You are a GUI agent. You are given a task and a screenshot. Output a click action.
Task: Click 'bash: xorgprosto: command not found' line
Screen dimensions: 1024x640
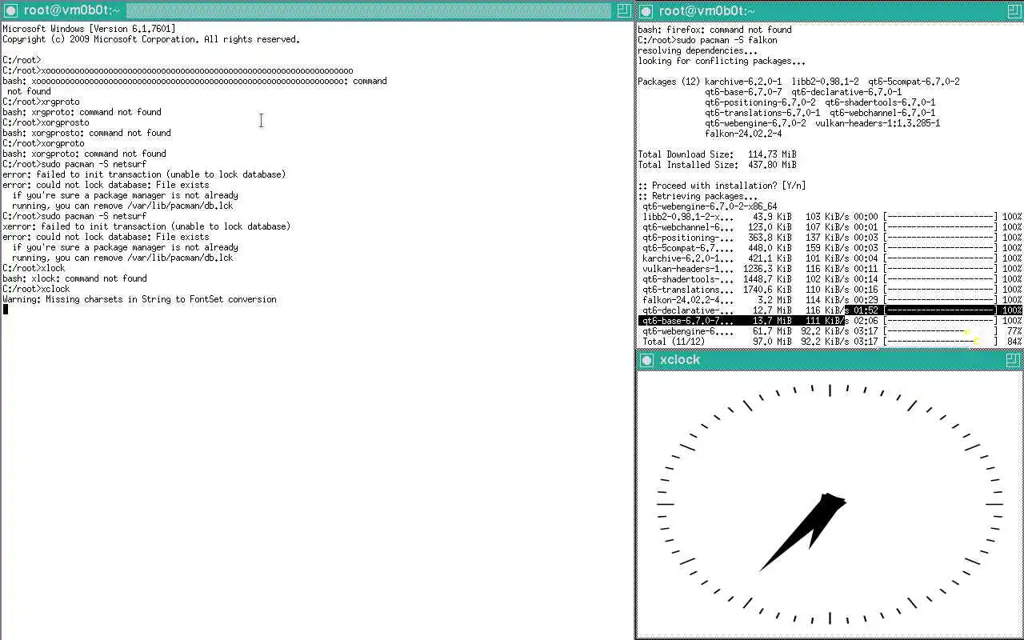tap(86, 133)
